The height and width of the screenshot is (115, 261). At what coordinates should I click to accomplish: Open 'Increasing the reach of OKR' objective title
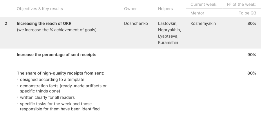(x=44, y=24)
